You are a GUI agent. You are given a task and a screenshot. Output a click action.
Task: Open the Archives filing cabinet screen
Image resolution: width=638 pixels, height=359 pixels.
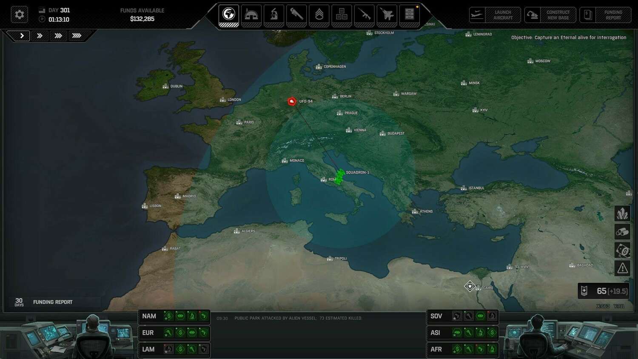(409, 15)
